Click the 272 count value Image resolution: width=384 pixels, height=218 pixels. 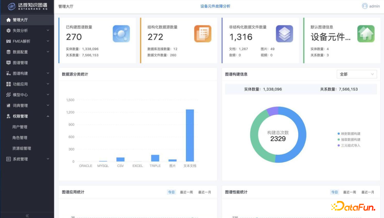click(155, 37)
